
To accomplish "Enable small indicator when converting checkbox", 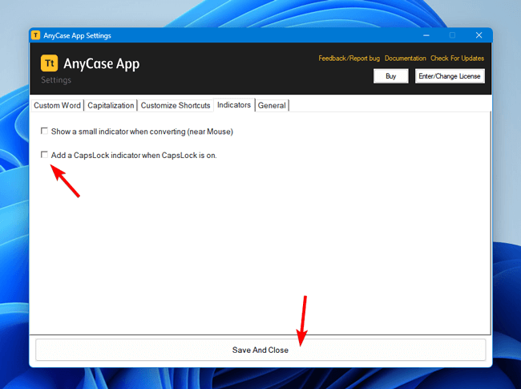I will (44, 131).
